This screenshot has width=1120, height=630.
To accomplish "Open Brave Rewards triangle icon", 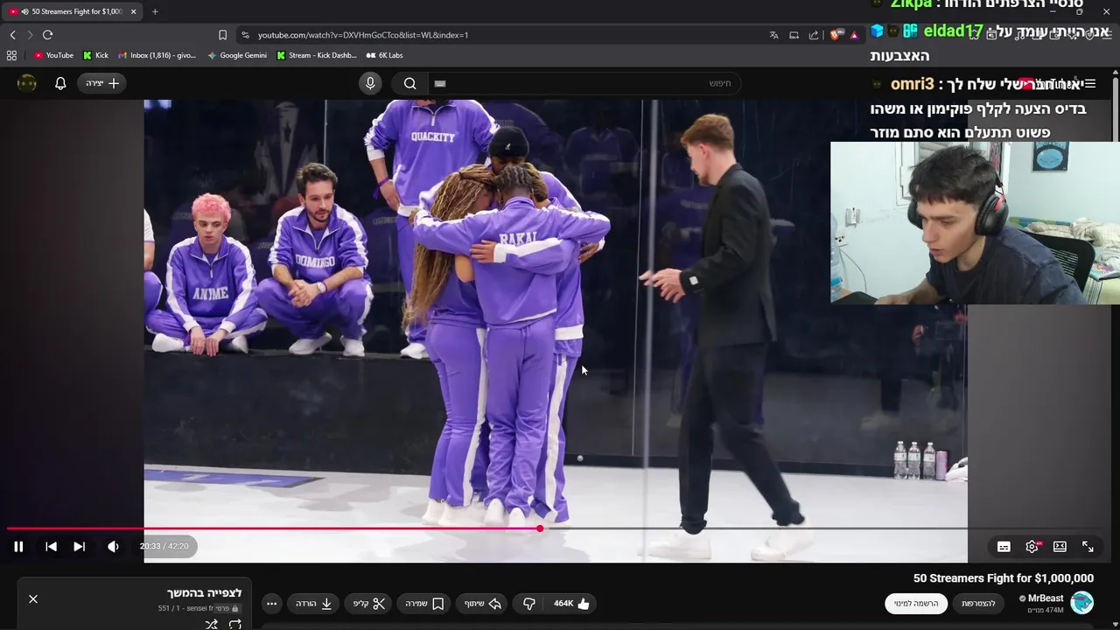I will coord(854,35).
